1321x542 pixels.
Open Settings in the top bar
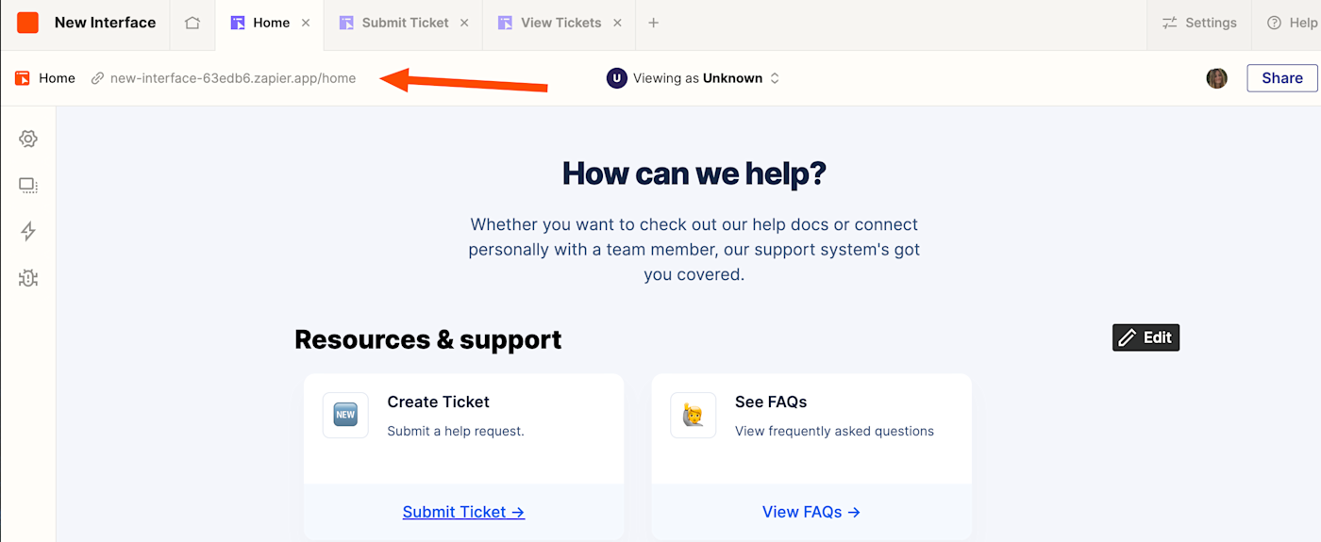pyautogui.click(x=1199, y=23)
